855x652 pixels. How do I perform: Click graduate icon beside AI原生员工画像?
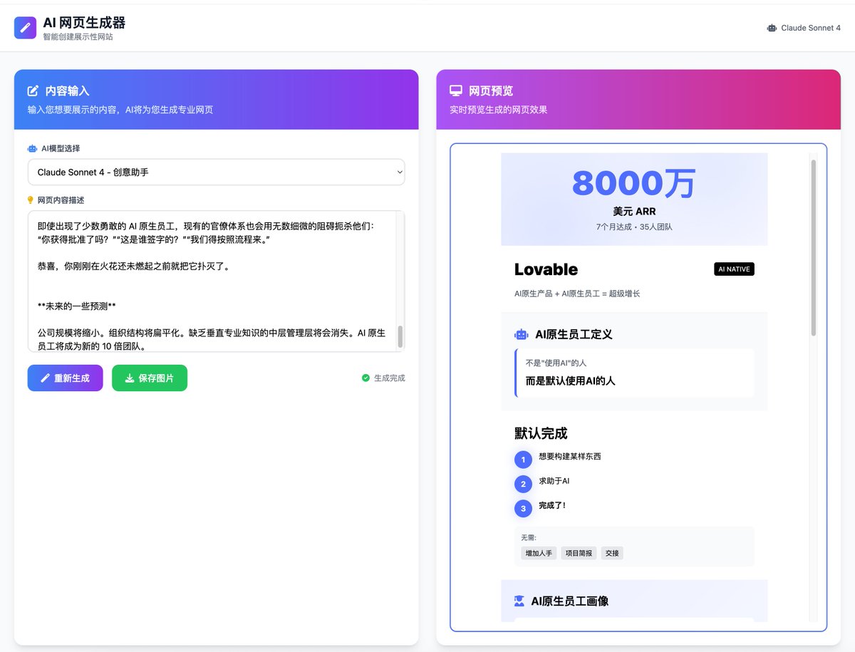click(519, 601)
